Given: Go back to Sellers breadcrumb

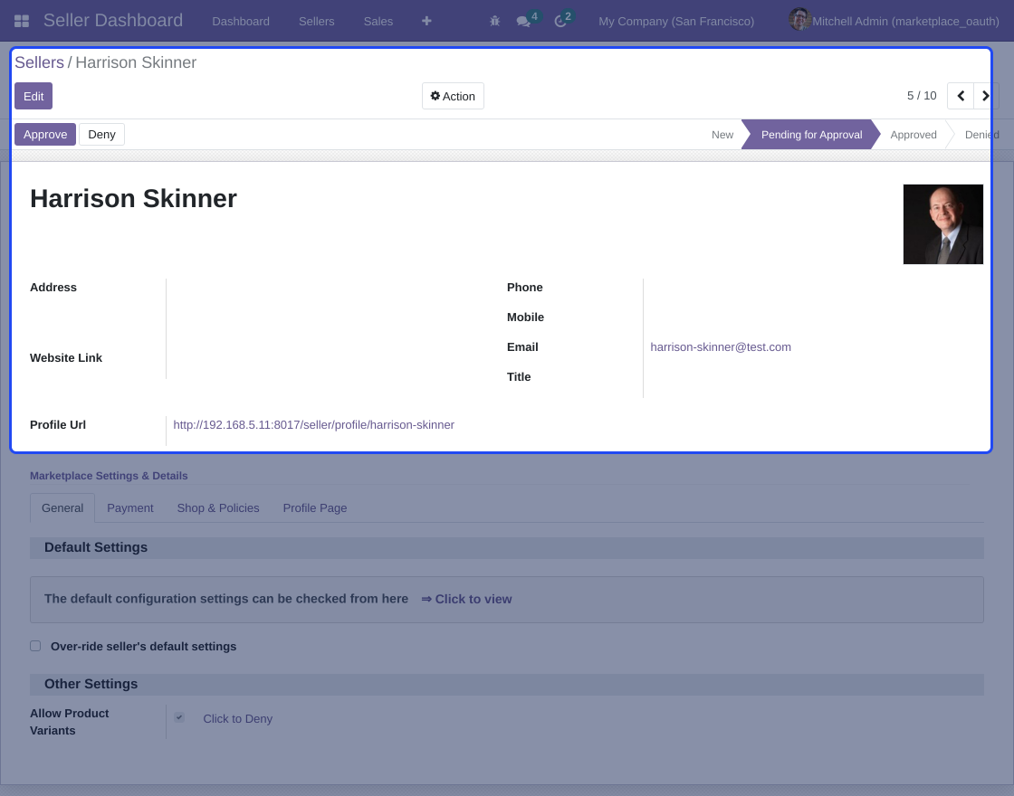Looking at the screenshot, I should point(40,62).
